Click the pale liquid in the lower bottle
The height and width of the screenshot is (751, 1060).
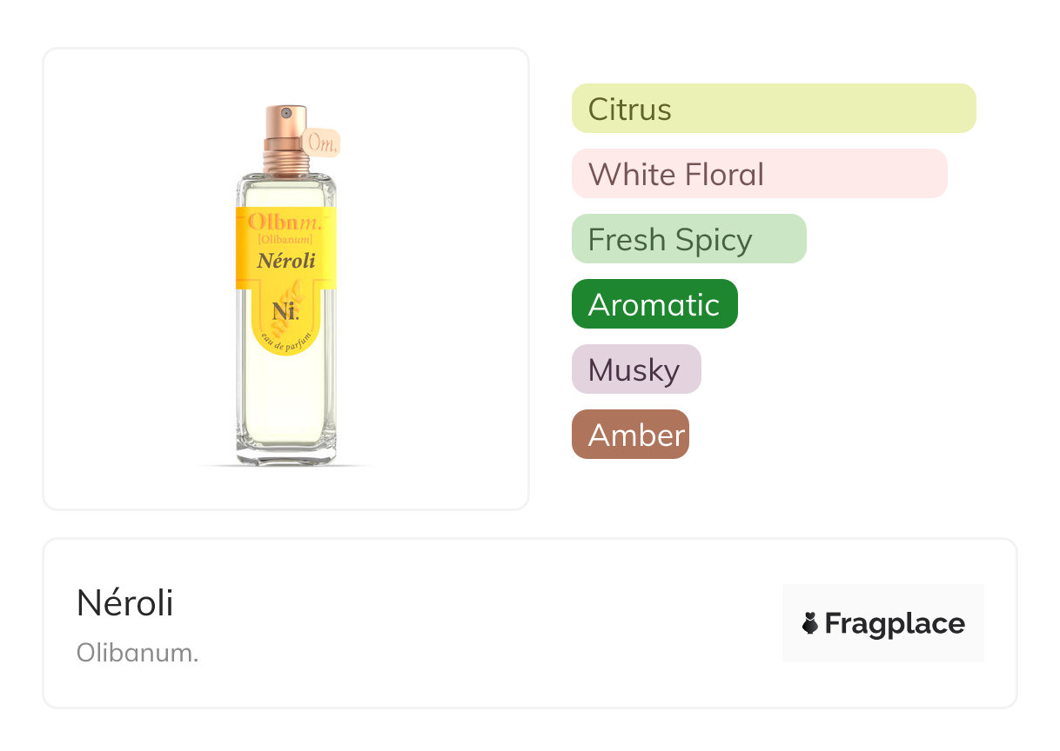285,400
